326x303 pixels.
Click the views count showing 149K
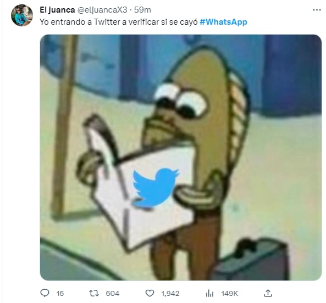click(230, 294)
